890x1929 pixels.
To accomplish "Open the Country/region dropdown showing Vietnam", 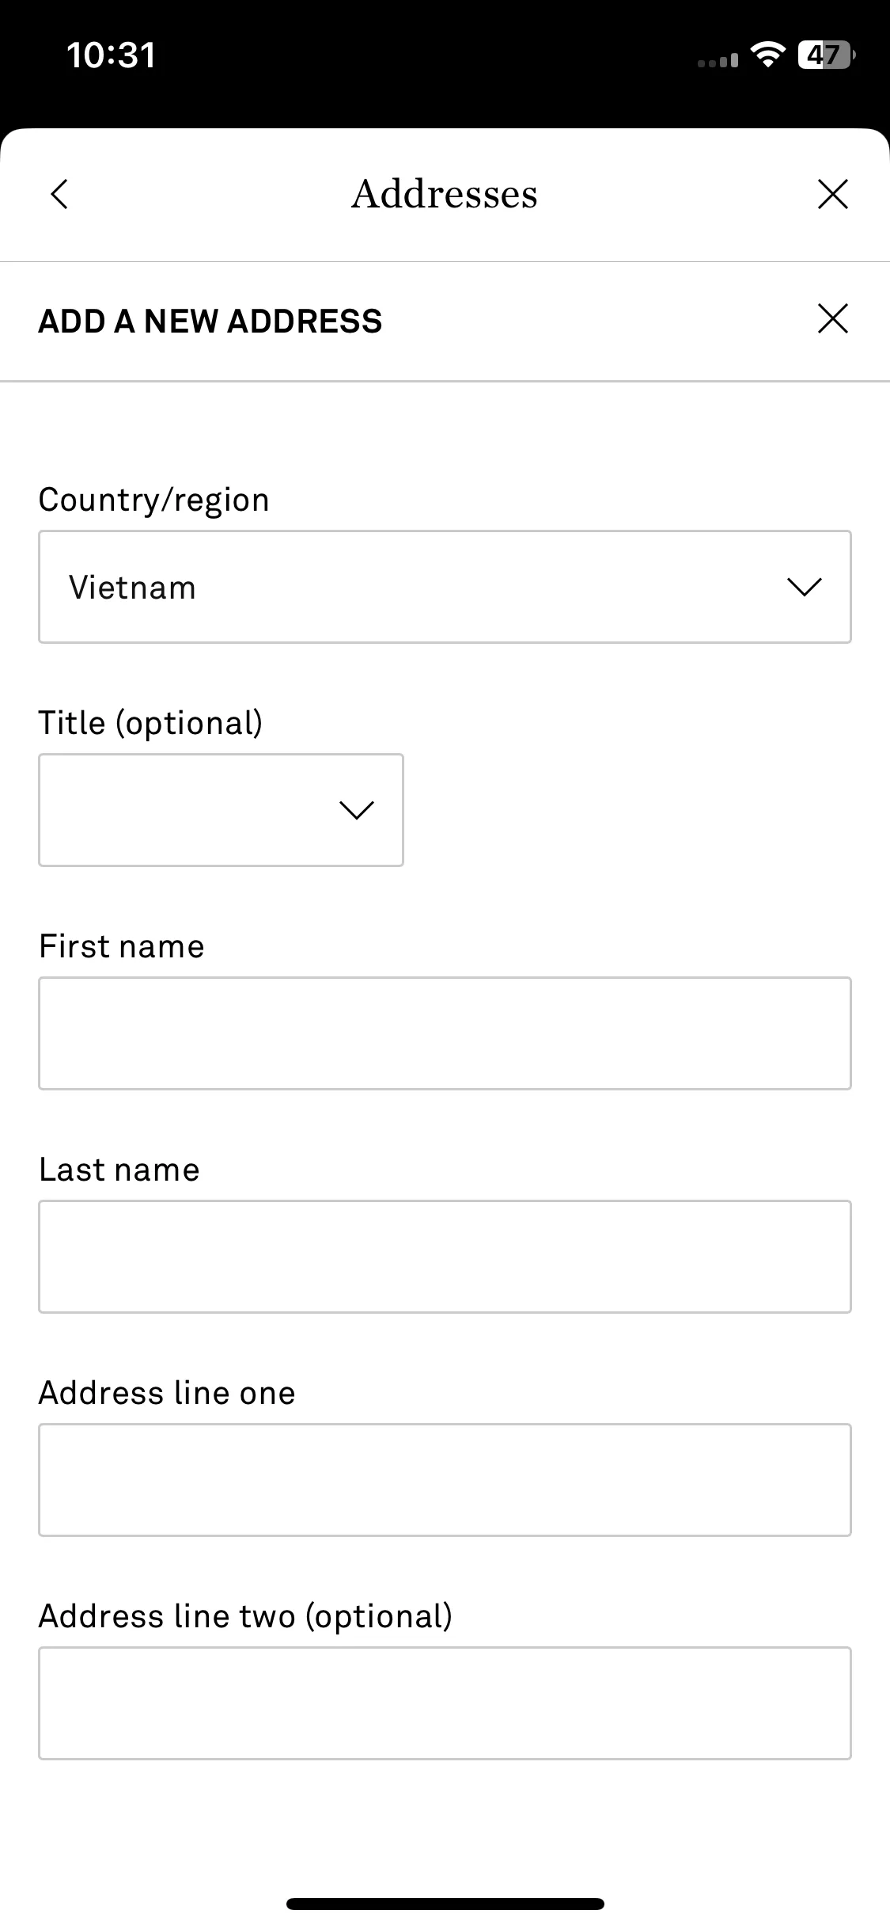I will (445, 587).
